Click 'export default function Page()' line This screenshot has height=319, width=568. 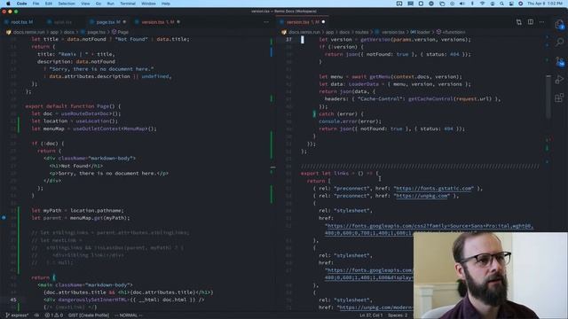coord(73,106)
